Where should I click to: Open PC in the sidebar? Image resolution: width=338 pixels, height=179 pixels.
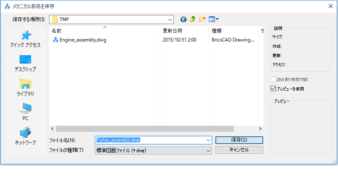coord(25,112)
